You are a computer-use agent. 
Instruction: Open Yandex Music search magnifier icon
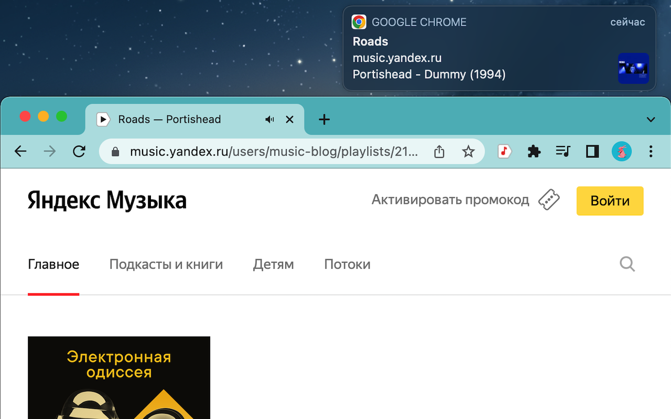627,264
